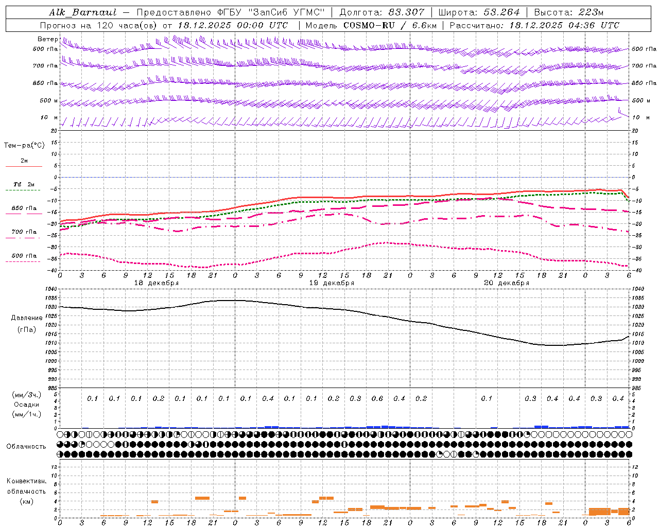Click the date label 20 декабря
Screen dimensions: 659x527
507,283
